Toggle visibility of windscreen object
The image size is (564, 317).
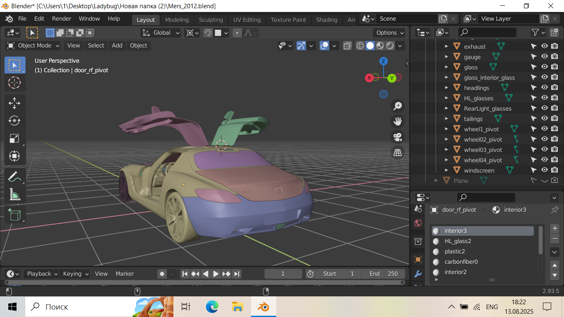tap(545, 170)
